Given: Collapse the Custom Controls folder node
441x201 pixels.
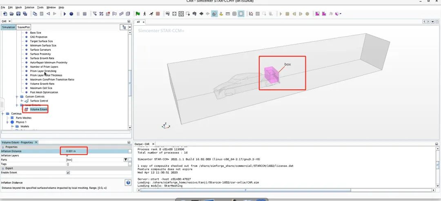Looking at the screenshot, I should [17, 97].
